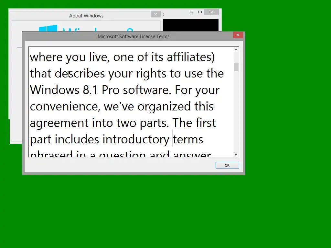Screen dimensions: 331x248
Task: Click the word "introductory" in license text
Action: click(136, 139)
